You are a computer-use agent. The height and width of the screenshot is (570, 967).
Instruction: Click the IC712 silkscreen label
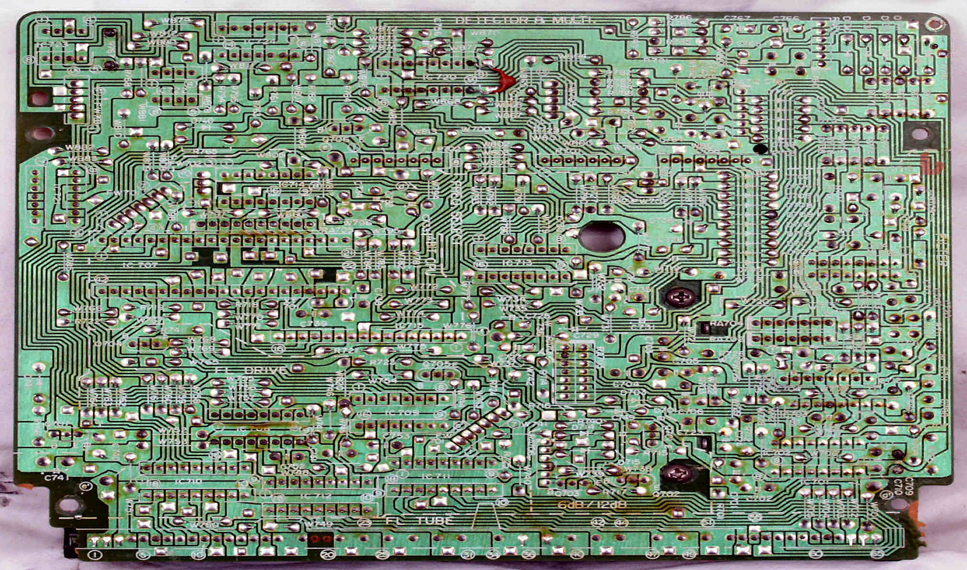click(315, 496)
